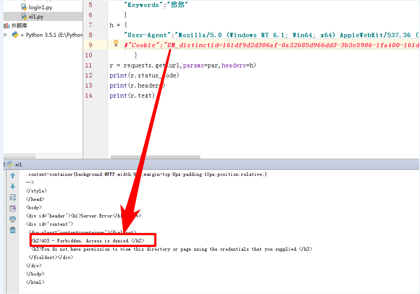Click the '.content-container' CSS output line
This screenshot has width=420, height=294.
pyautogui.click(x=146, y=174)
